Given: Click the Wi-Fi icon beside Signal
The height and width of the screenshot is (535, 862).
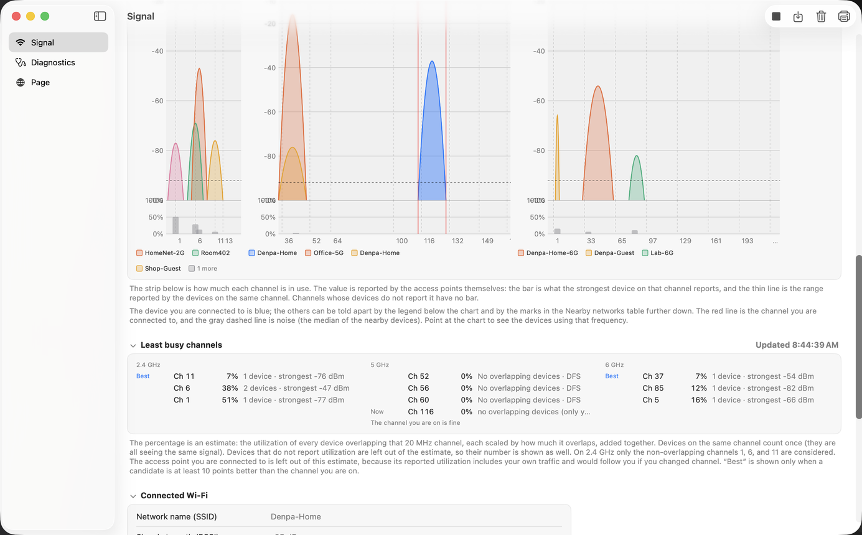Looking at the screenshot, I should (x=21, y=42).
